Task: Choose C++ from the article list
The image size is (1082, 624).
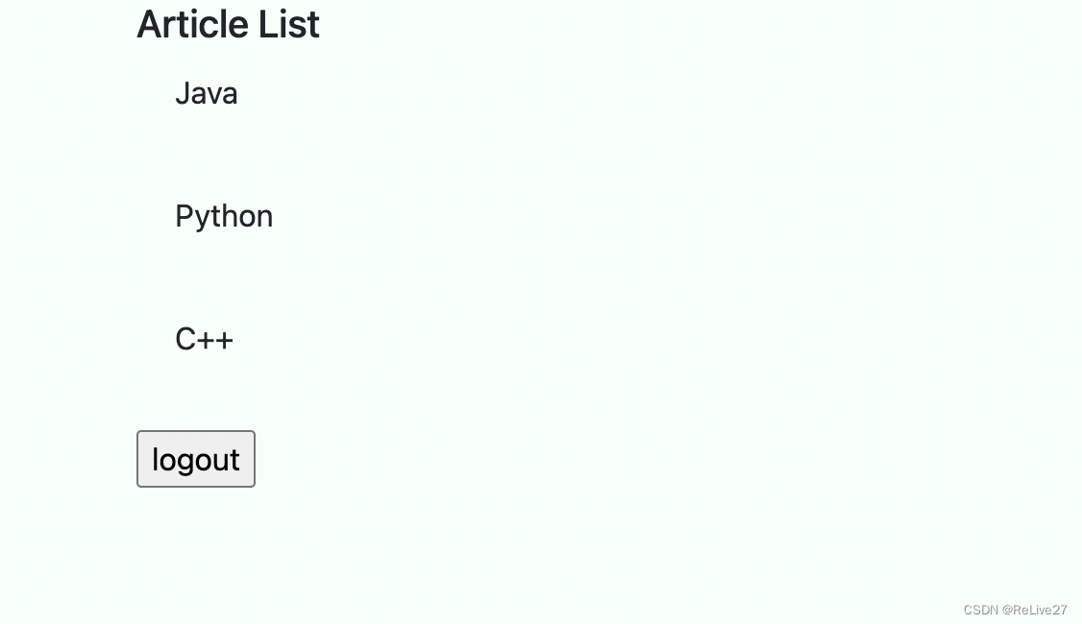Action: click(204, 339)
